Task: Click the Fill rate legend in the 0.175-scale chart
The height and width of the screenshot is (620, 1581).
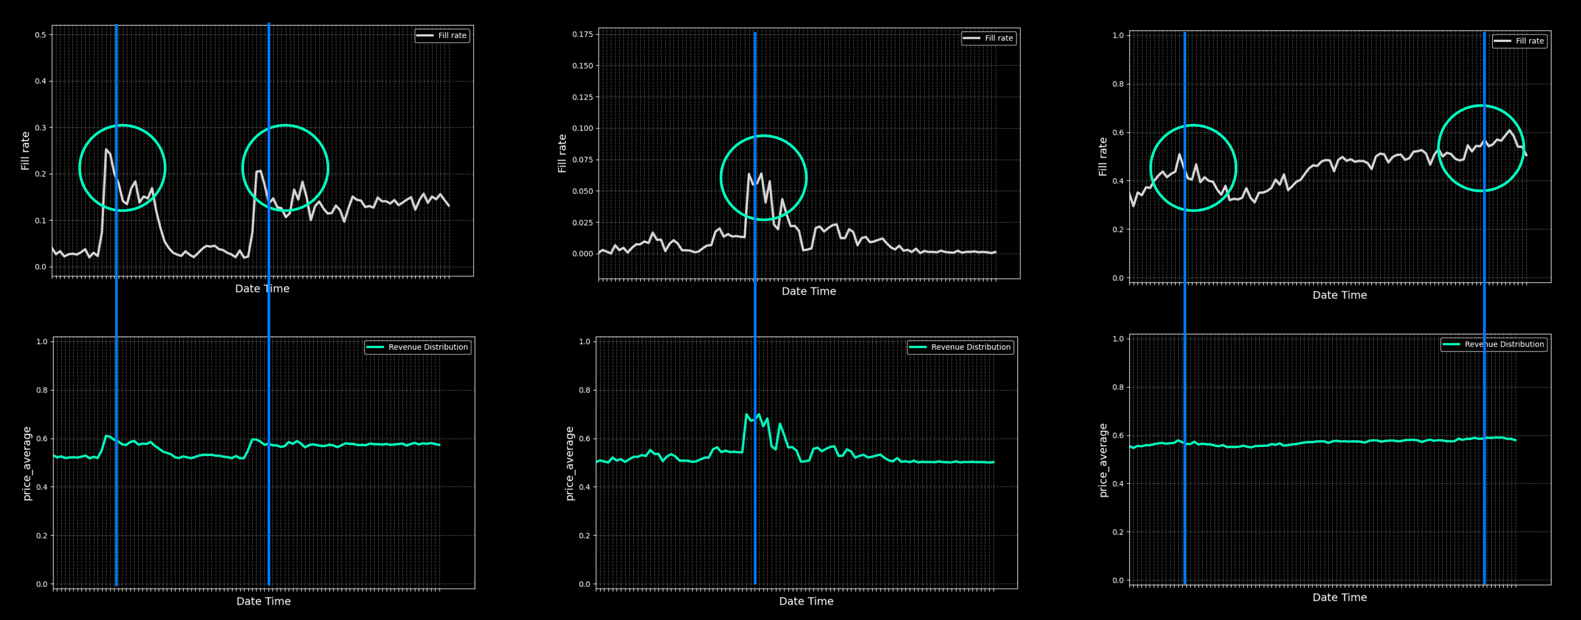Action: click(x=988, y=38)
